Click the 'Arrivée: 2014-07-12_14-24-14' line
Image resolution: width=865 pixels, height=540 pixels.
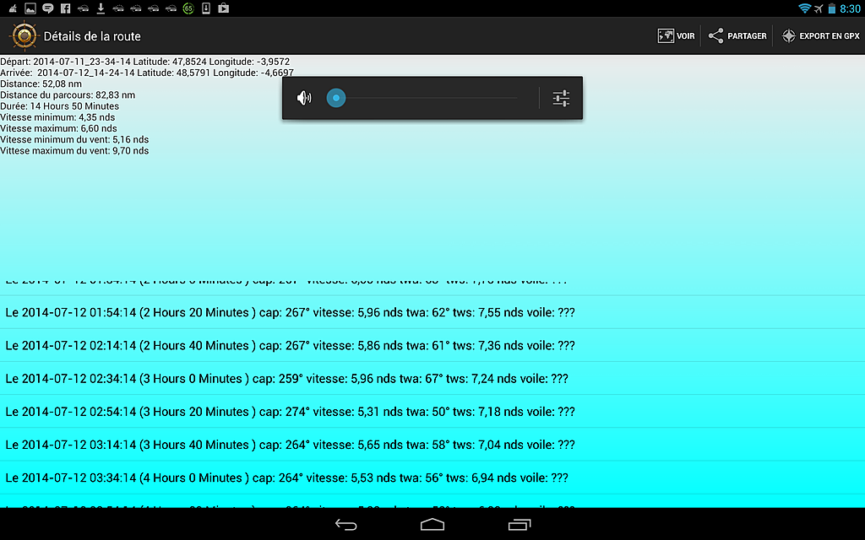click(147, 73)
